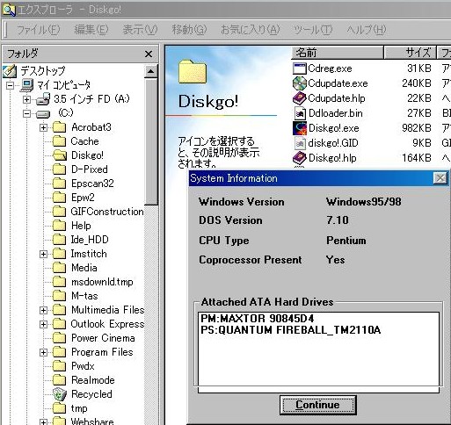Select the Acrobat3 folder icon
451x425 pixels.
(x=60, y=127)
